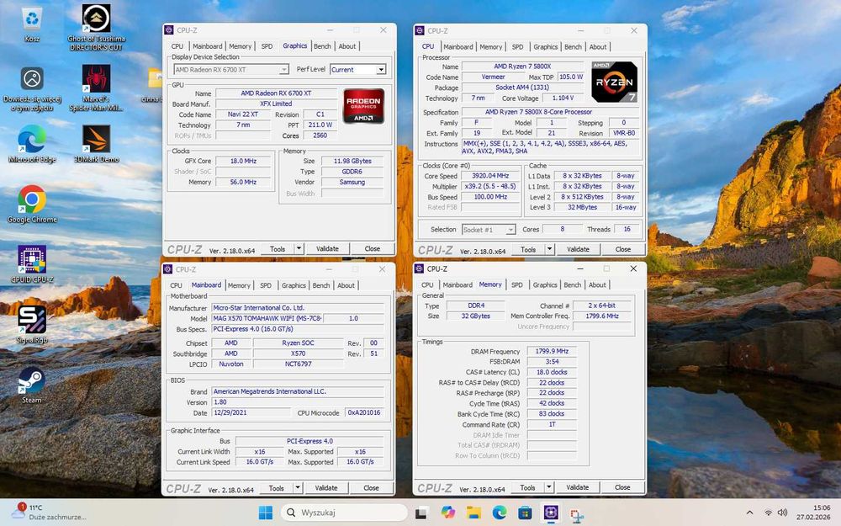Show hidden tray icons chevron
This screenshot has height=526, width=841.
[x=749, y=513]
